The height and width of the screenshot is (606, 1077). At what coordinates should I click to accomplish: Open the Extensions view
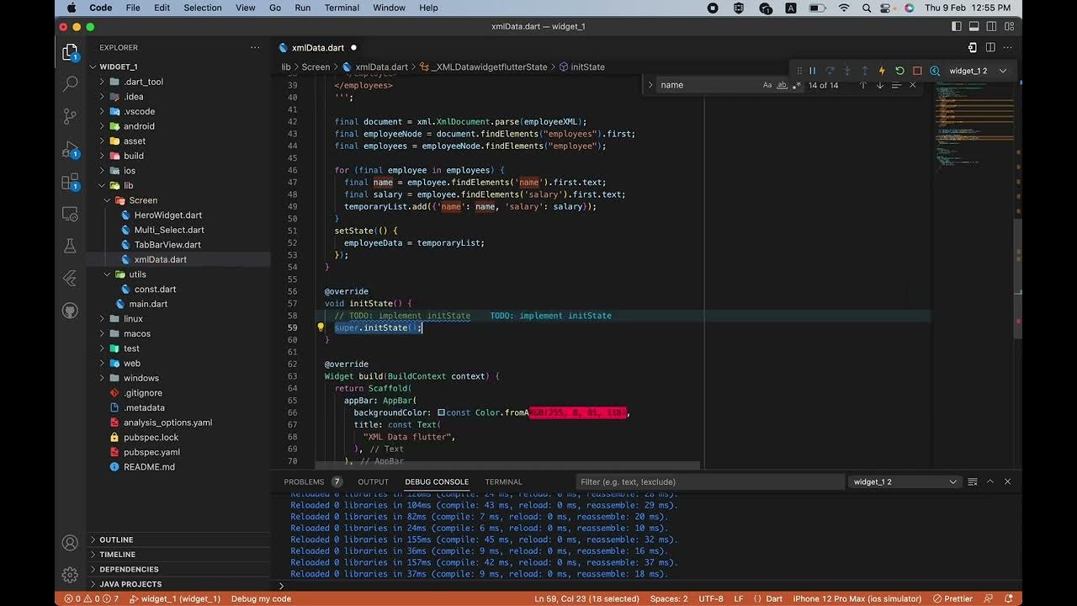coord(71,182)
